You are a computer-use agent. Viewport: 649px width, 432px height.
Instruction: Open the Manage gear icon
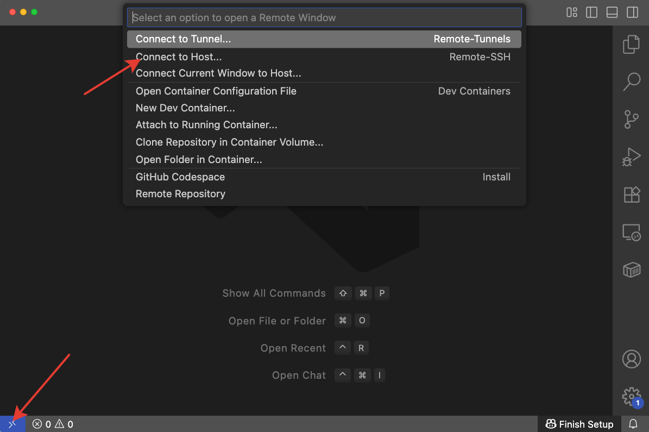click(x=631, y=396)
